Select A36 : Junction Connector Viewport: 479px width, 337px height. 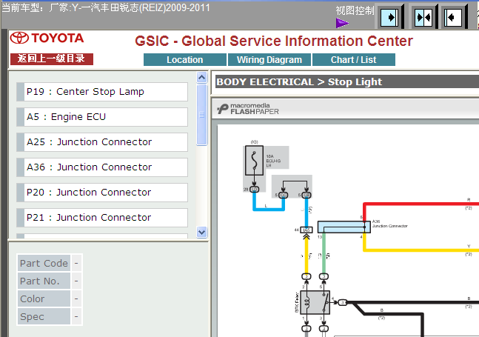pos(102,167)
